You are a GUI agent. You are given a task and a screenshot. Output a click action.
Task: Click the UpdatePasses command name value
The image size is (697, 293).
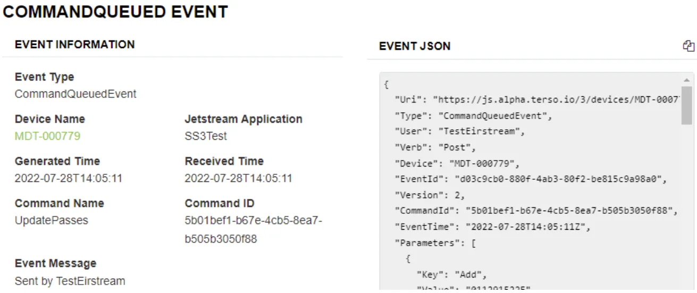(52, 220)
